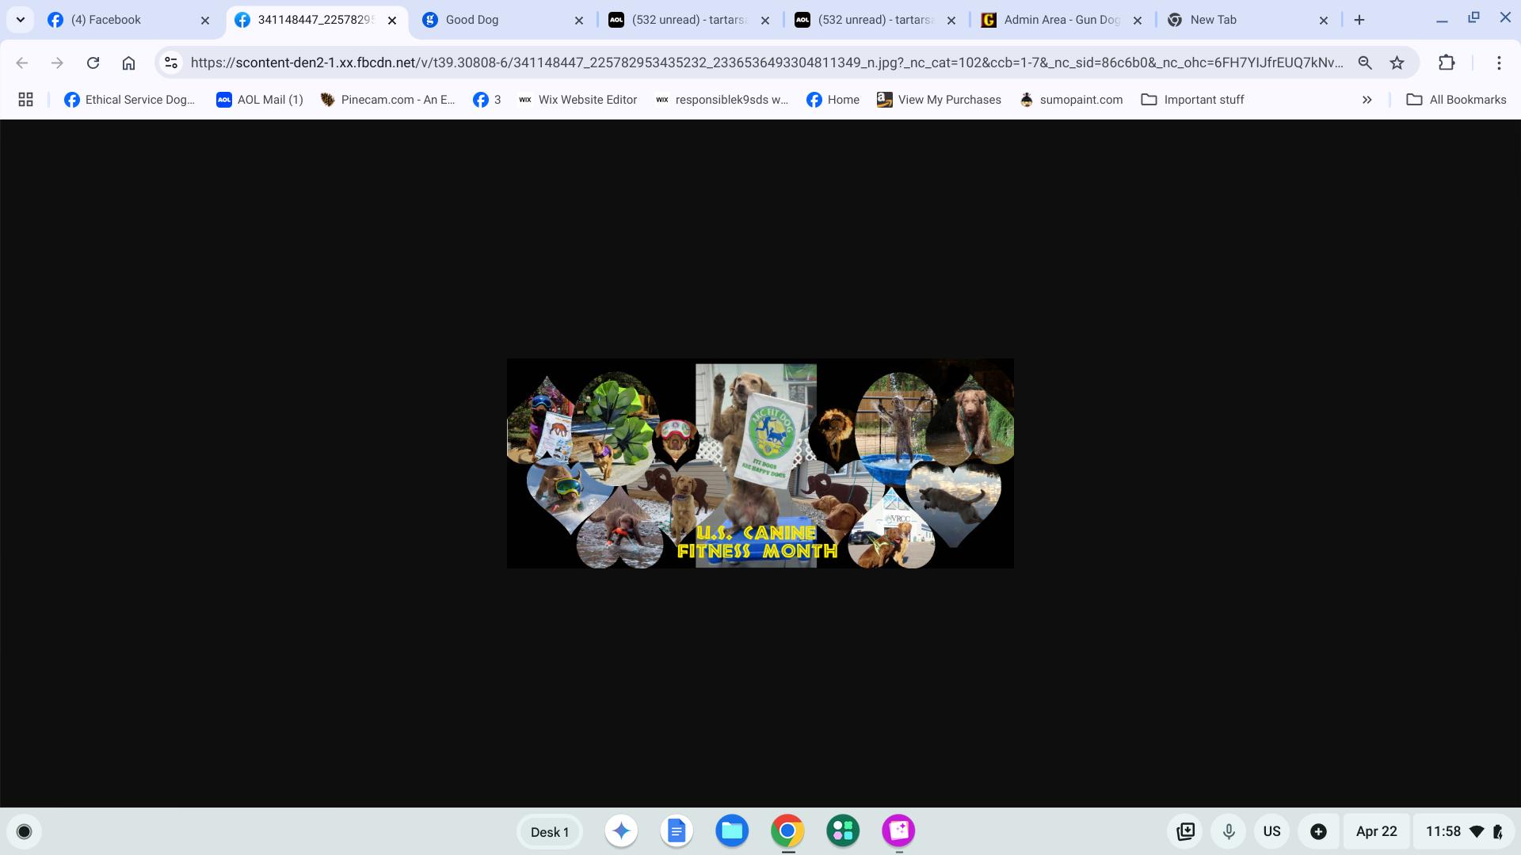Click the screen capture launcher circle button
Image resolution: width=1521 pixels, height=855 pixels.
pos(24,831)
